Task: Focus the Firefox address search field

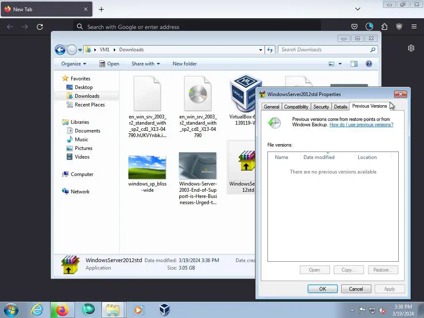Action: click(197, 27)
